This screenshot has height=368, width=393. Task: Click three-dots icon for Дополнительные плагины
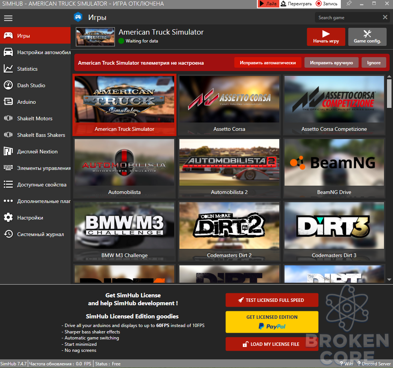[x=8, y=201]
